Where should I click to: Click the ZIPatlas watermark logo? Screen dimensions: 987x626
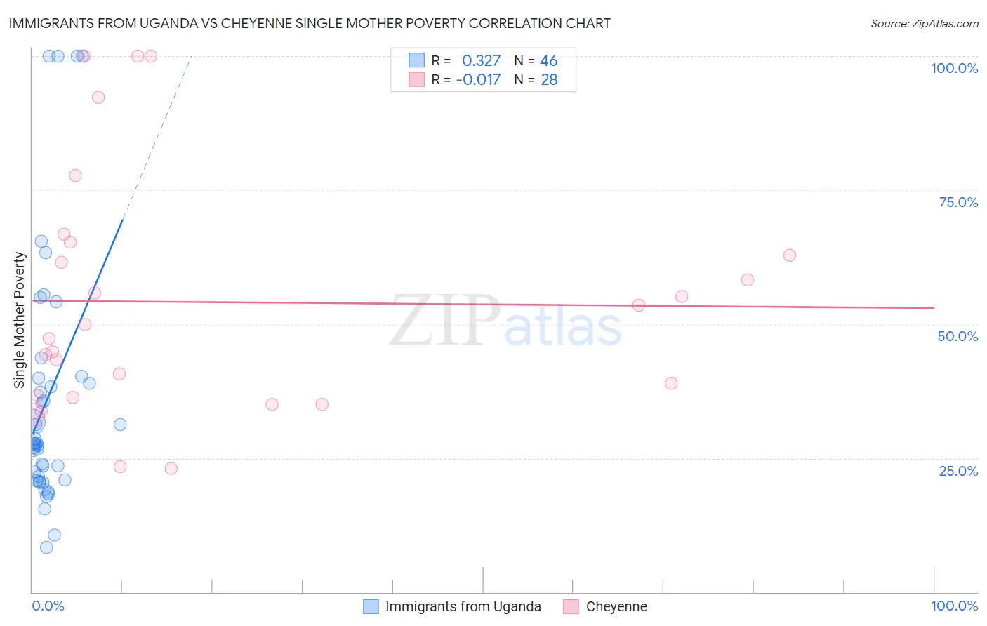click(x=505, y=321)
